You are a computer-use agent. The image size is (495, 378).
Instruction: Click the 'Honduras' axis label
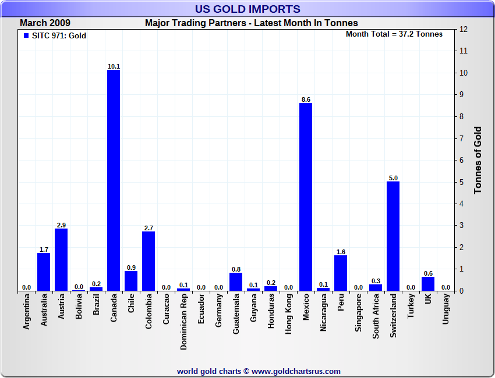[271, 311]
